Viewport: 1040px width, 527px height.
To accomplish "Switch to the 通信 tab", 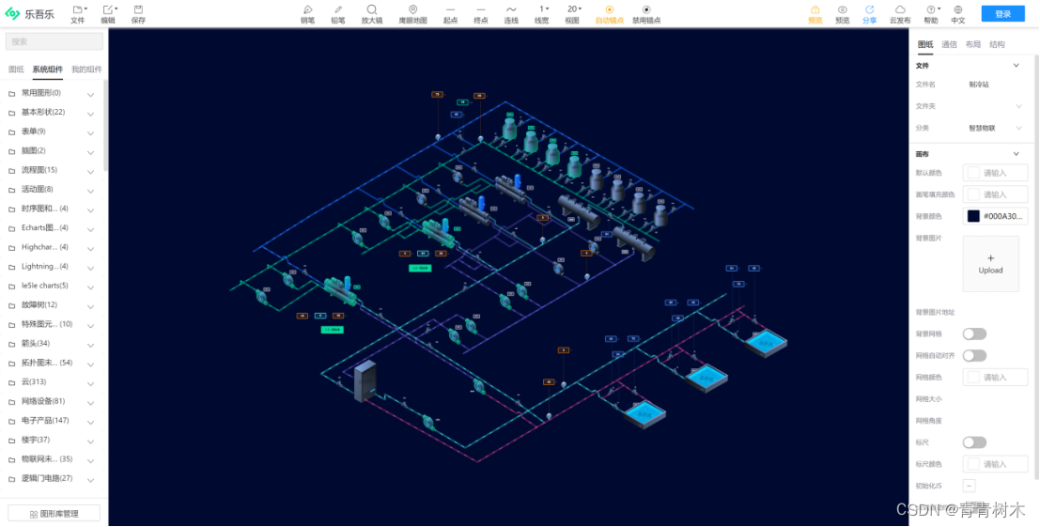I will (949, 44).
